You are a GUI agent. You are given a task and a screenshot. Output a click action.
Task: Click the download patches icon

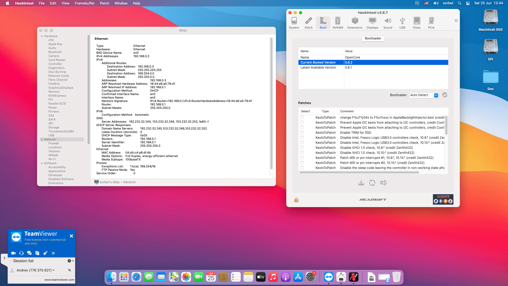(x=361, y=183)
